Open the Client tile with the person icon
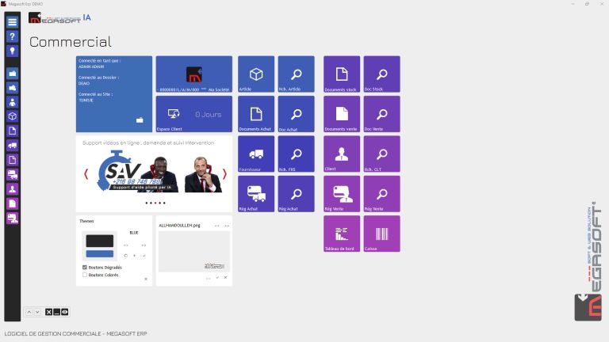This screenshot has height=342, width=609. [x=342, y=154]
